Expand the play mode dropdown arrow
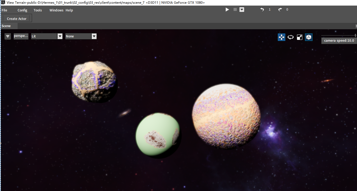 pyautogui.click(x=242, y=10)
